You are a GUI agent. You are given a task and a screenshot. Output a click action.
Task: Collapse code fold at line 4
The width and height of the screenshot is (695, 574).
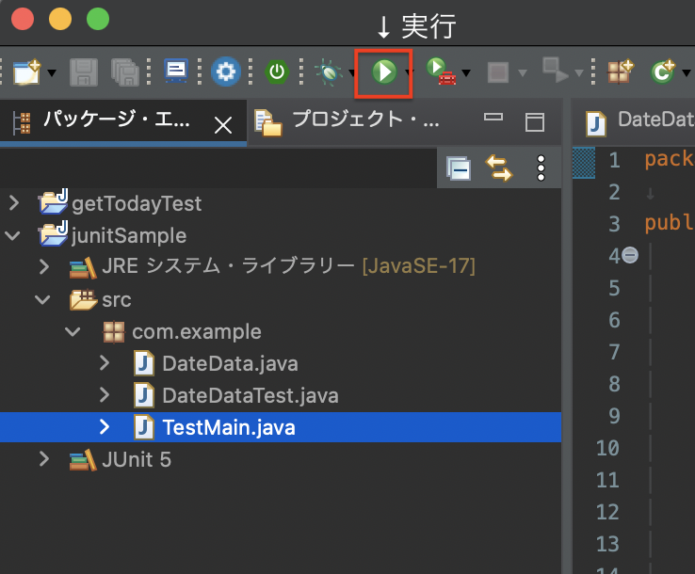click(x=630, y=255)
